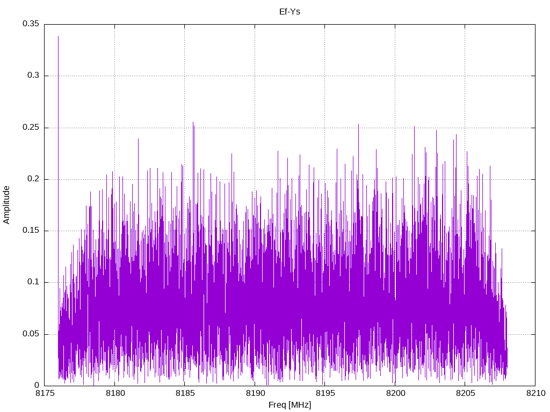Click the 8185 x-axis tick label

(185, 393)
